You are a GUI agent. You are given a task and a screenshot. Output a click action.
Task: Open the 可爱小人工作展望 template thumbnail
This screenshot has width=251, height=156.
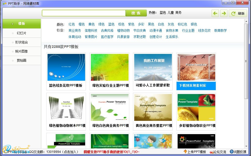[153, 67]
